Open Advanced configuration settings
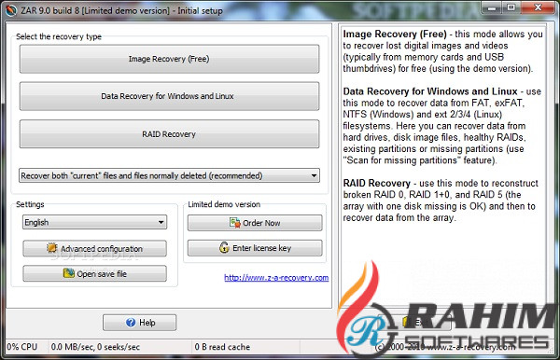560x360 pixels. (x=94, y=248)
